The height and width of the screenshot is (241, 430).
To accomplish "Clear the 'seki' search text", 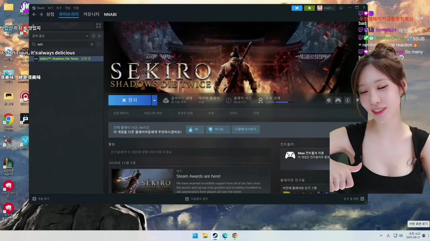I will (x=92, y=44).
